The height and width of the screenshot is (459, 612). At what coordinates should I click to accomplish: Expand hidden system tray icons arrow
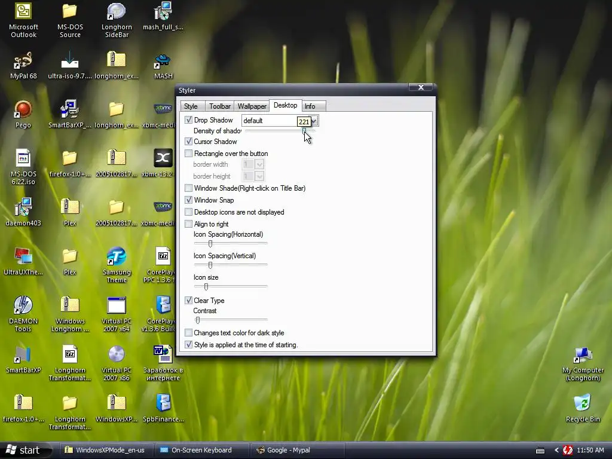coord(556,450)
